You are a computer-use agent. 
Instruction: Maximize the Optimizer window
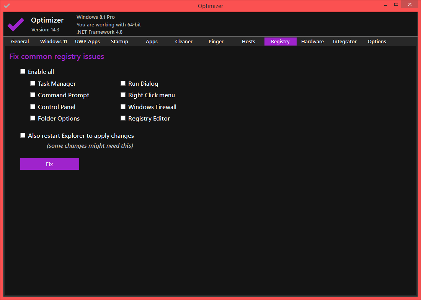coord(396,5)
